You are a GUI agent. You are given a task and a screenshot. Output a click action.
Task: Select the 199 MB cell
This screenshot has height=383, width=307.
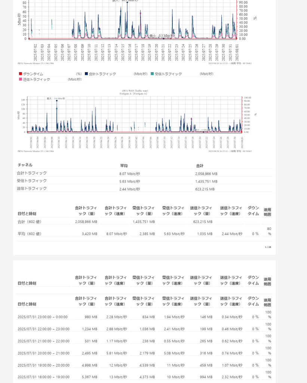pos(206,329)
